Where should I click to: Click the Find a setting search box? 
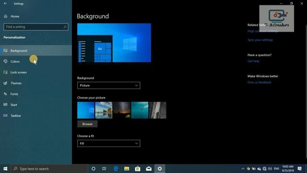tap(36, 27)
